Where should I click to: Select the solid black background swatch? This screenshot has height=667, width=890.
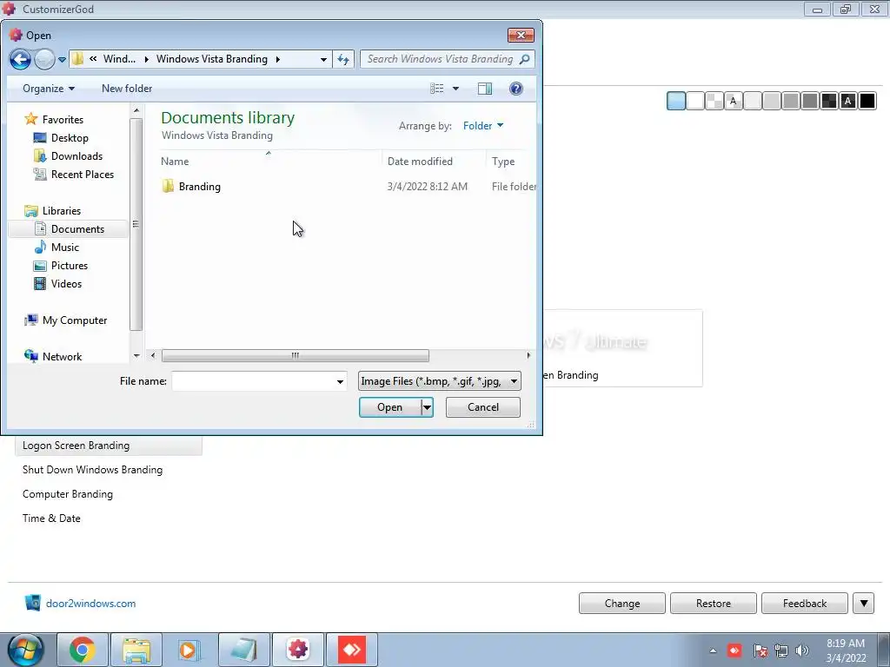[867, 101]
